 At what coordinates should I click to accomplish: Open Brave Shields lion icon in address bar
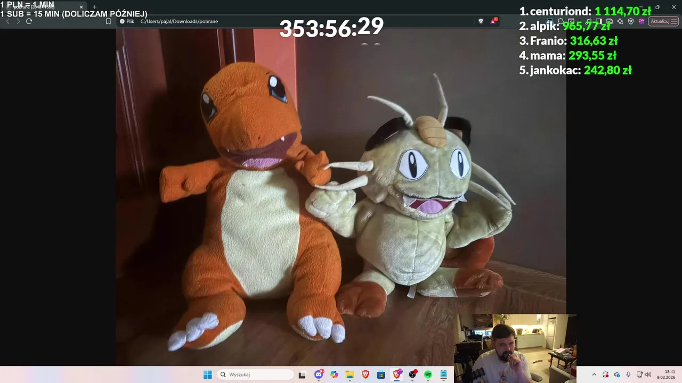point(481,21)
